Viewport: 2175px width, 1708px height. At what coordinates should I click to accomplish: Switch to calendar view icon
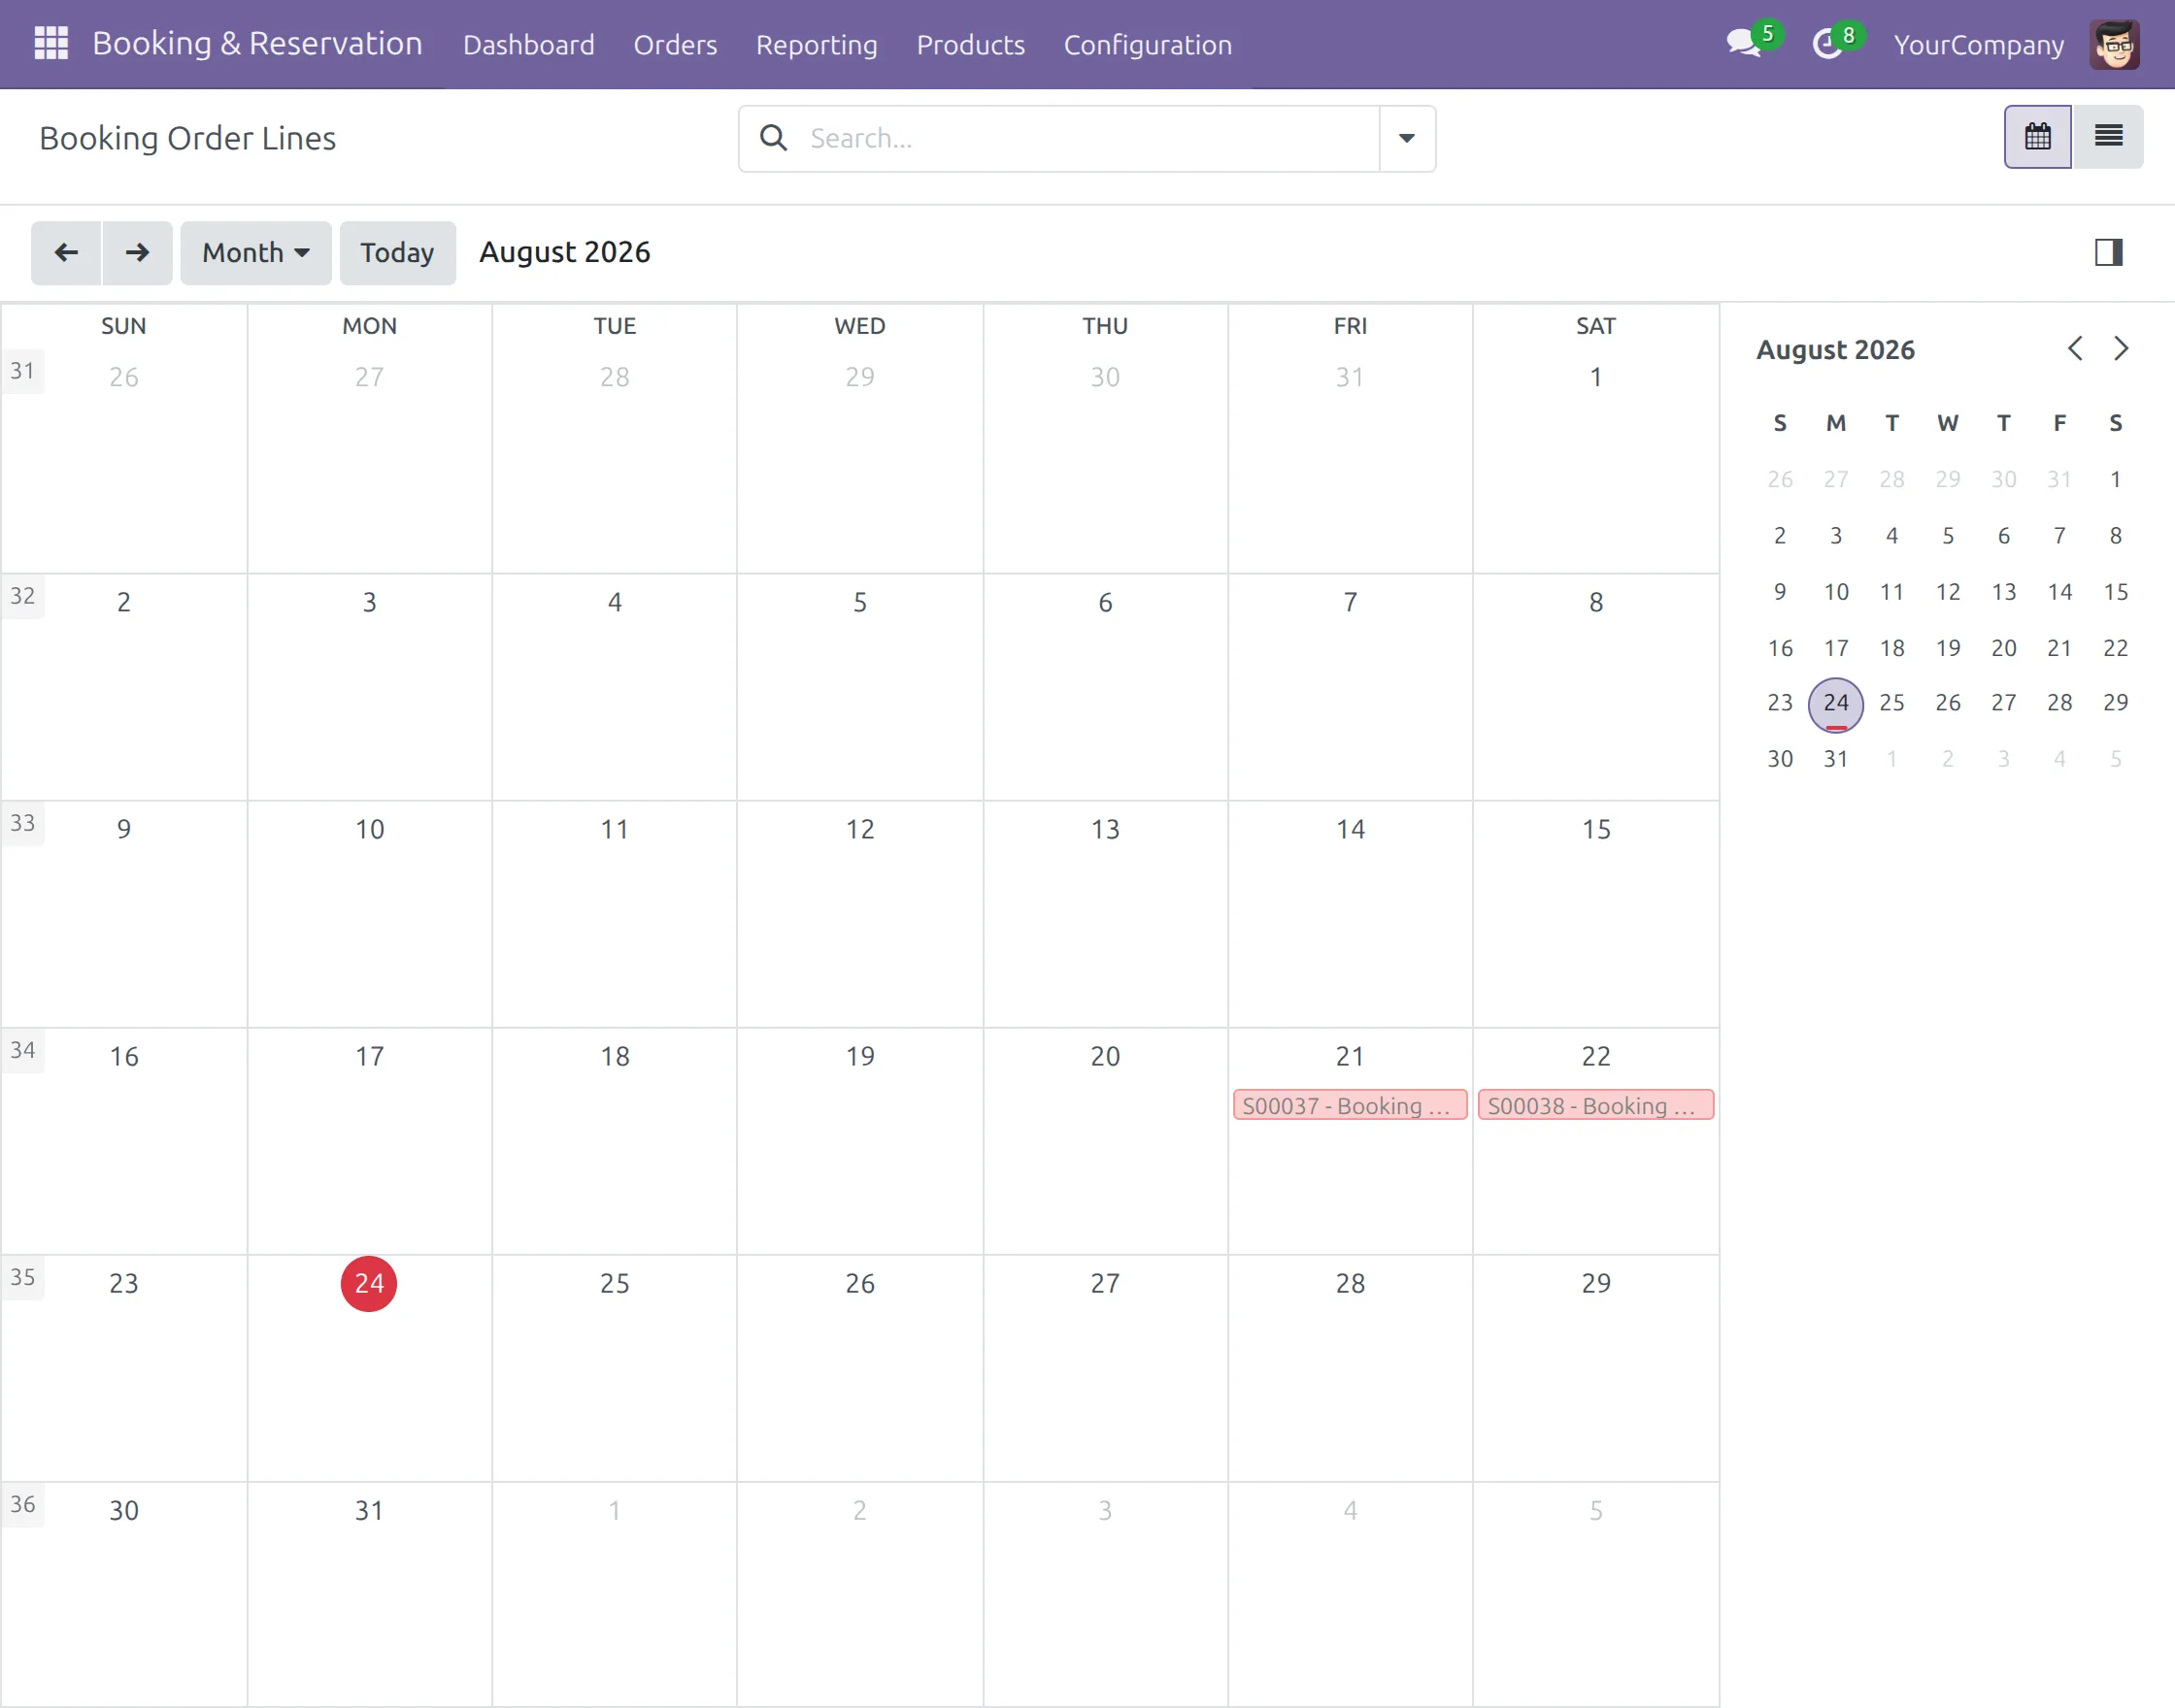[x=2038, y=137]
